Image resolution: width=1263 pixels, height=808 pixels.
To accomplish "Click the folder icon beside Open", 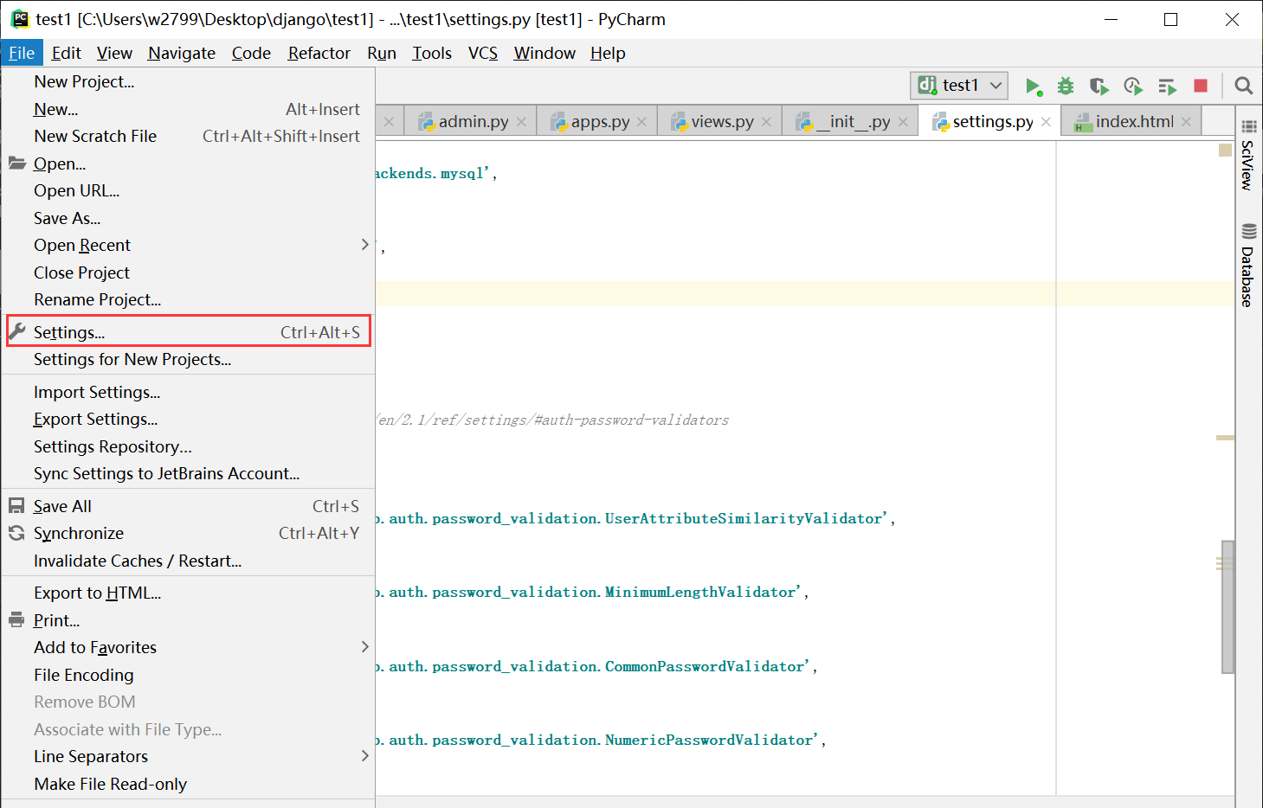I will point(17,163).
